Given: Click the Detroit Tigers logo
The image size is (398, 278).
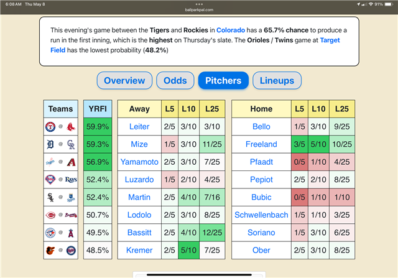Looking at the screenshot, I should [x=50, y=144].
